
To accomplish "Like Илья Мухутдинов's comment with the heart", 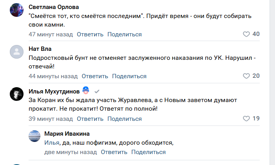I will (x=246, y=118).
